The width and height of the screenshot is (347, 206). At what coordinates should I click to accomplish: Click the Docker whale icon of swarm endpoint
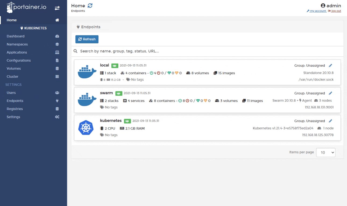tap(86, 100)
